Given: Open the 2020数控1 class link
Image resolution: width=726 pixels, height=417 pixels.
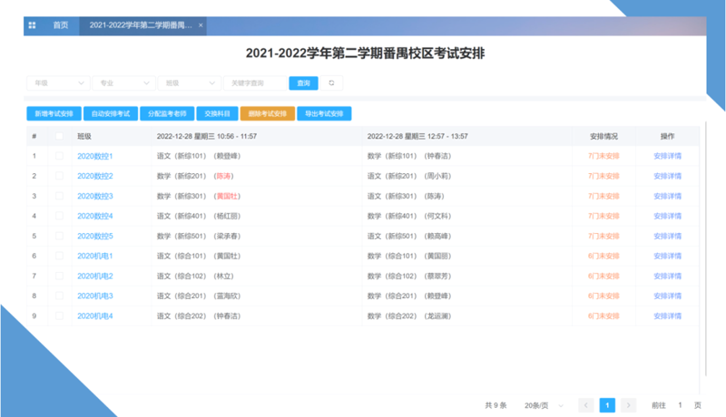Looking at the screenshot, I should pyautogui.click(x=95, y=156).
